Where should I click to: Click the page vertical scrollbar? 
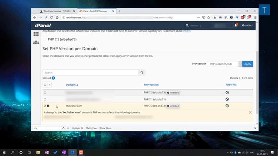coord(257,82)
